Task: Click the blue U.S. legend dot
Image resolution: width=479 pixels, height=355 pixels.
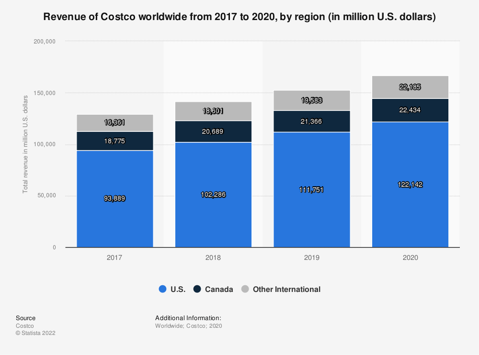Action: click(162, 289)
